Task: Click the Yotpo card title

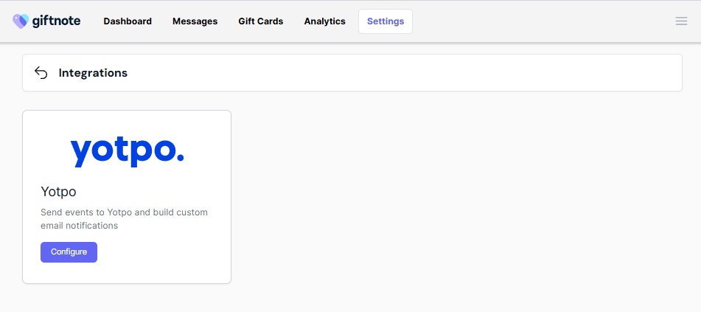Action: [x=58, y=192]
